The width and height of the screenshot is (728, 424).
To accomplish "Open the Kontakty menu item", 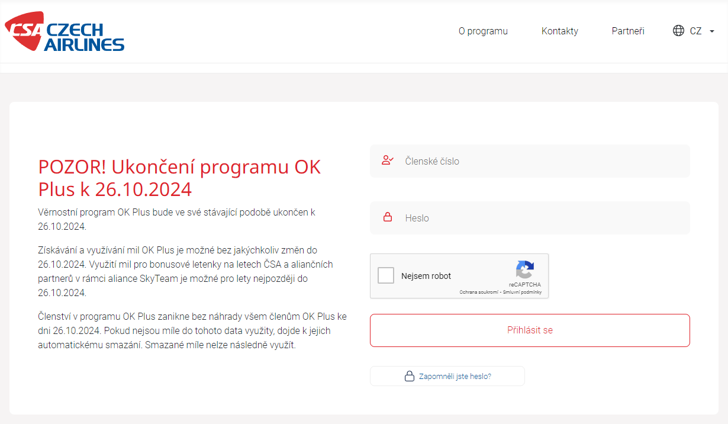I will click(x=560, y=31).
